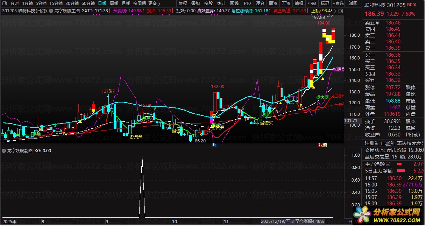Click the 卖一 price 186.39
Image resolution: width=426 pixels, height=226 pixels.
point(393,48)
